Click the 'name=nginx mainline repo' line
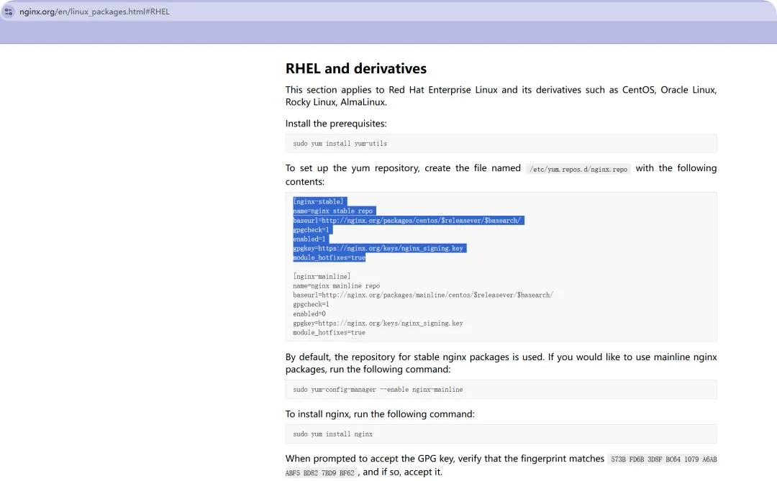Viewport: 777px width, 481px height. click(x=337, y=286)
